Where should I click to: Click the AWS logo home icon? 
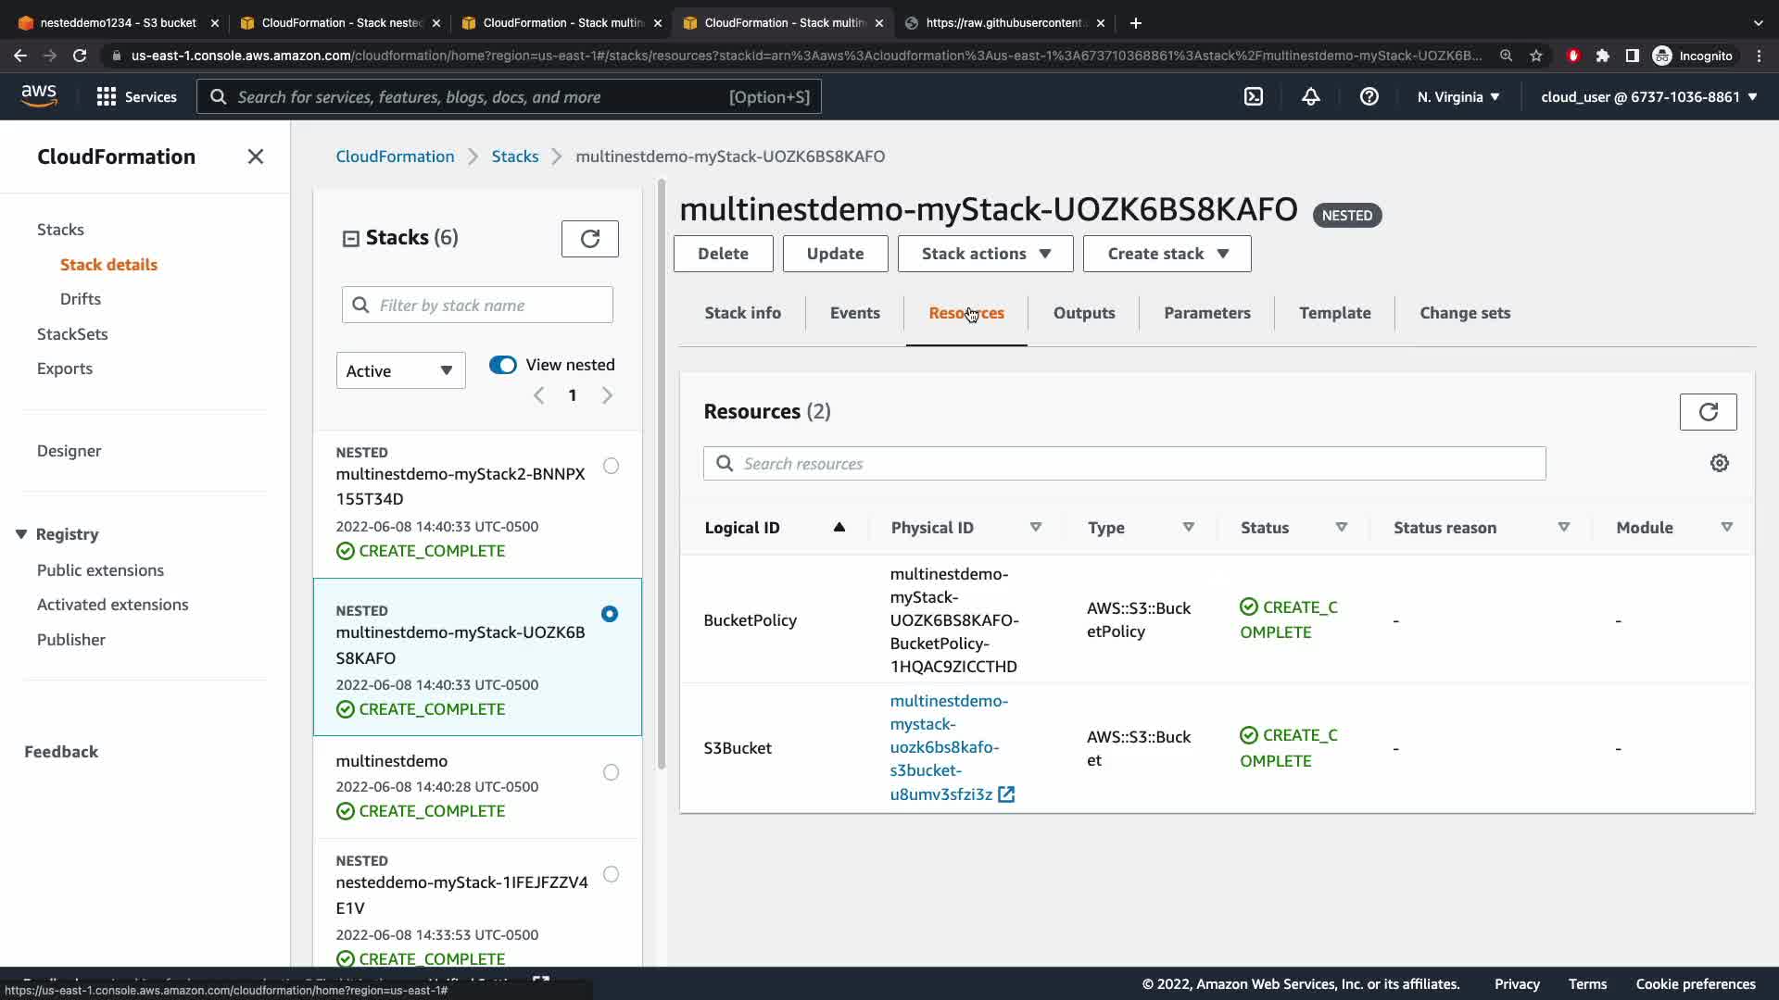39,95
